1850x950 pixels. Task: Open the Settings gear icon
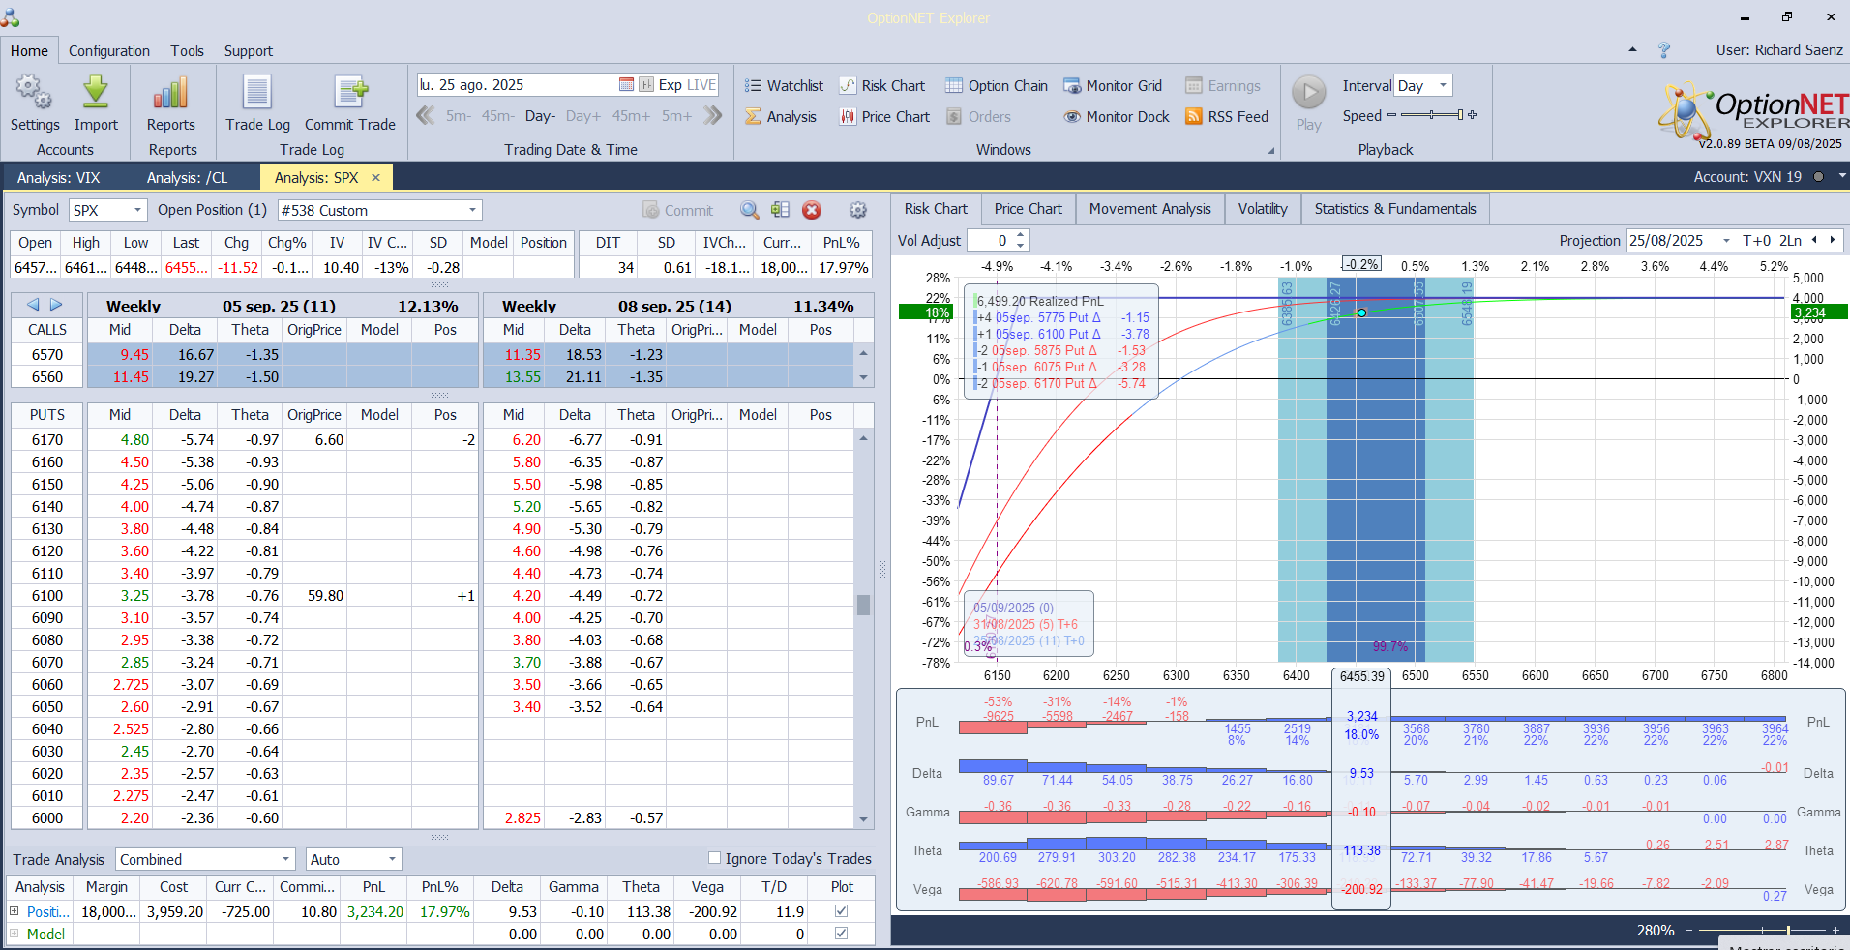coord(35,94)
